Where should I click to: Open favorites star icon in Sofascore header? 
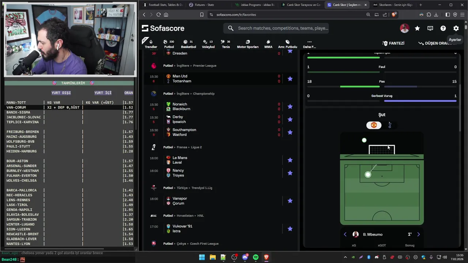417,28
